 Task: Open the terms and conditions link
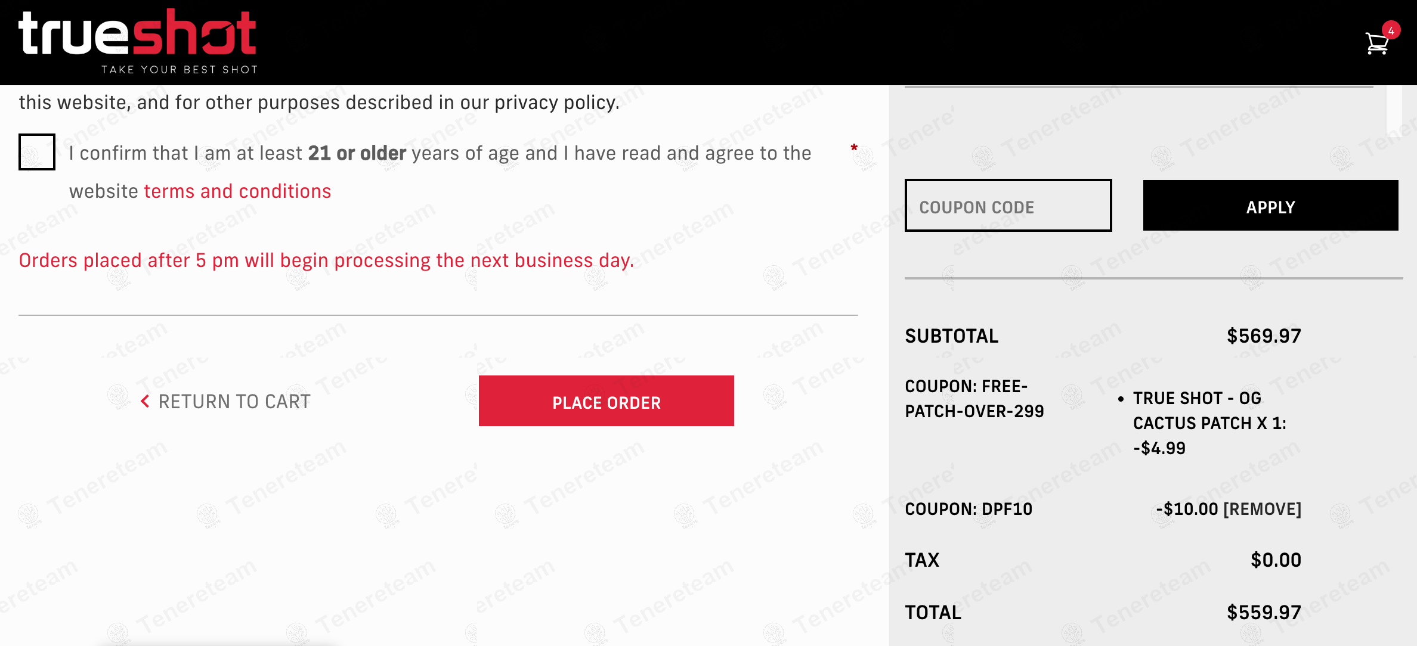tap(237, 191)
